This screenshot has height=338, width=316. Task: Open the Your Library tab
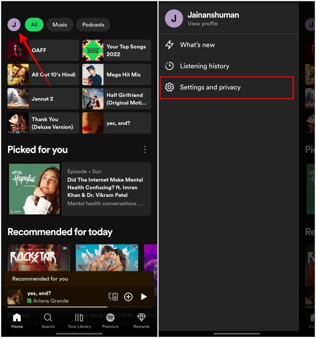pyautogui.click(x=79, y=321)
